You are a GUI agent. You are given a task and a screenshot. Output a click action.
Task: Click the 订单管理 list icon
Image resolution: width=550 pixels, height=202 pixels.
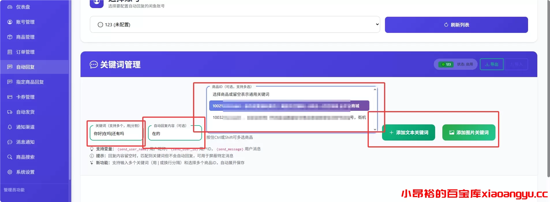pyautogui.click(x=10, y=52)
